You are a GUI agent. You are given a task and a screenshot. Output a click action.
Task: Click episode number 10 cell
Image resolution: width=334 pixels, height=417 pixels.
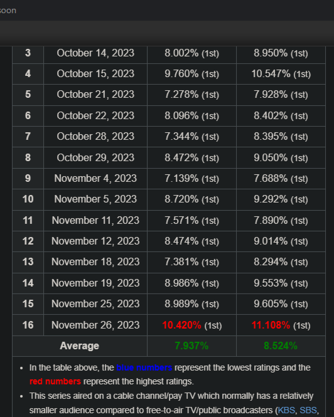(x=28, y=199)
